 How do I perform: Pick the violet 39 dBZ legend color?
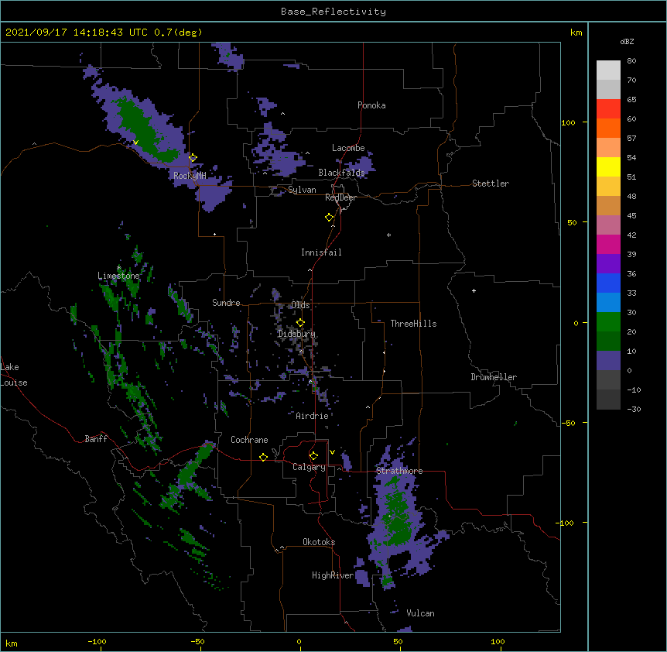coord(608,263)
